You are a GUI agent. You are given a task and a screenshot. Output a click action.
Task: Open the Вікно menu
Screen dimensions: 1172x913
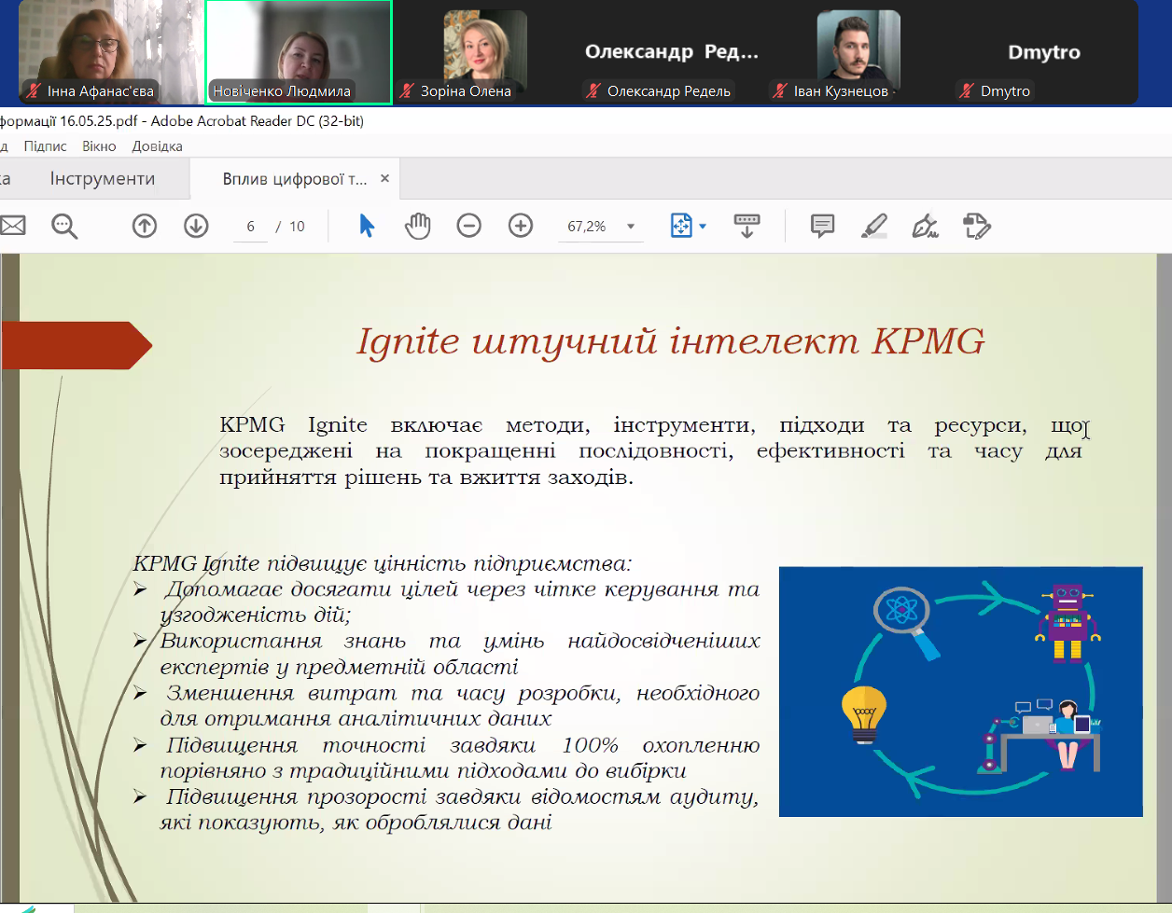point(99,146)
